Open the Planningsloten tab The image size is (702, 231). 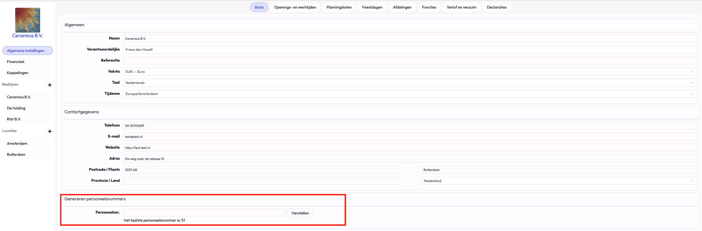point(339,7)
